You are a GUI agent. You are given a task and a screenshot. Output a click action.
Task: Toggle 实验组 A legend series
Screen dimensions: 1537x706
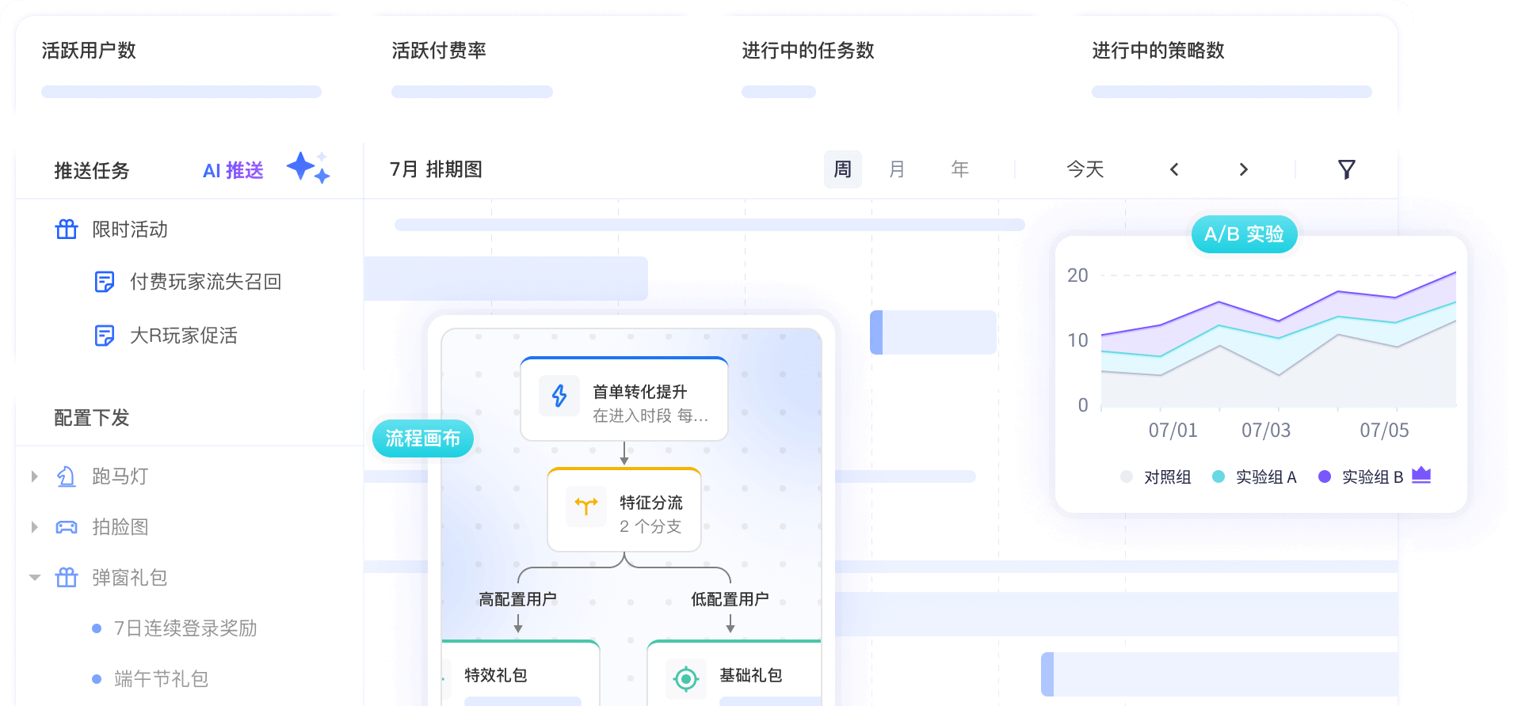(x=1255, y=476)
